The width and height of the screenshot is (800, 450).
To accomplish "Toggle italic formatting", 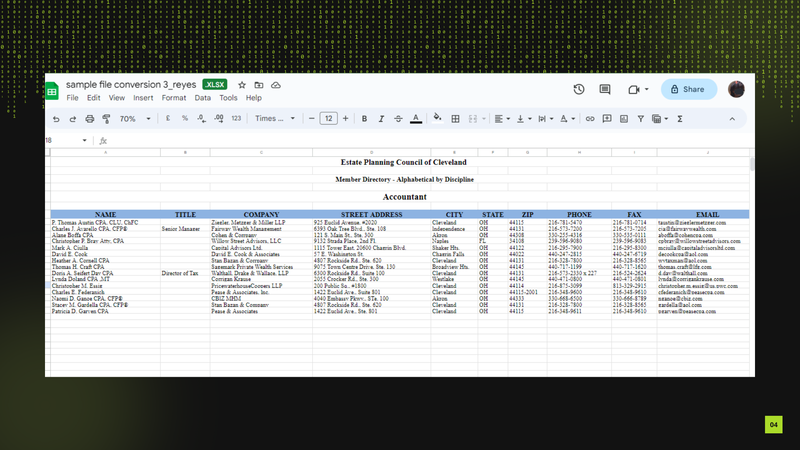I will 381,119.
